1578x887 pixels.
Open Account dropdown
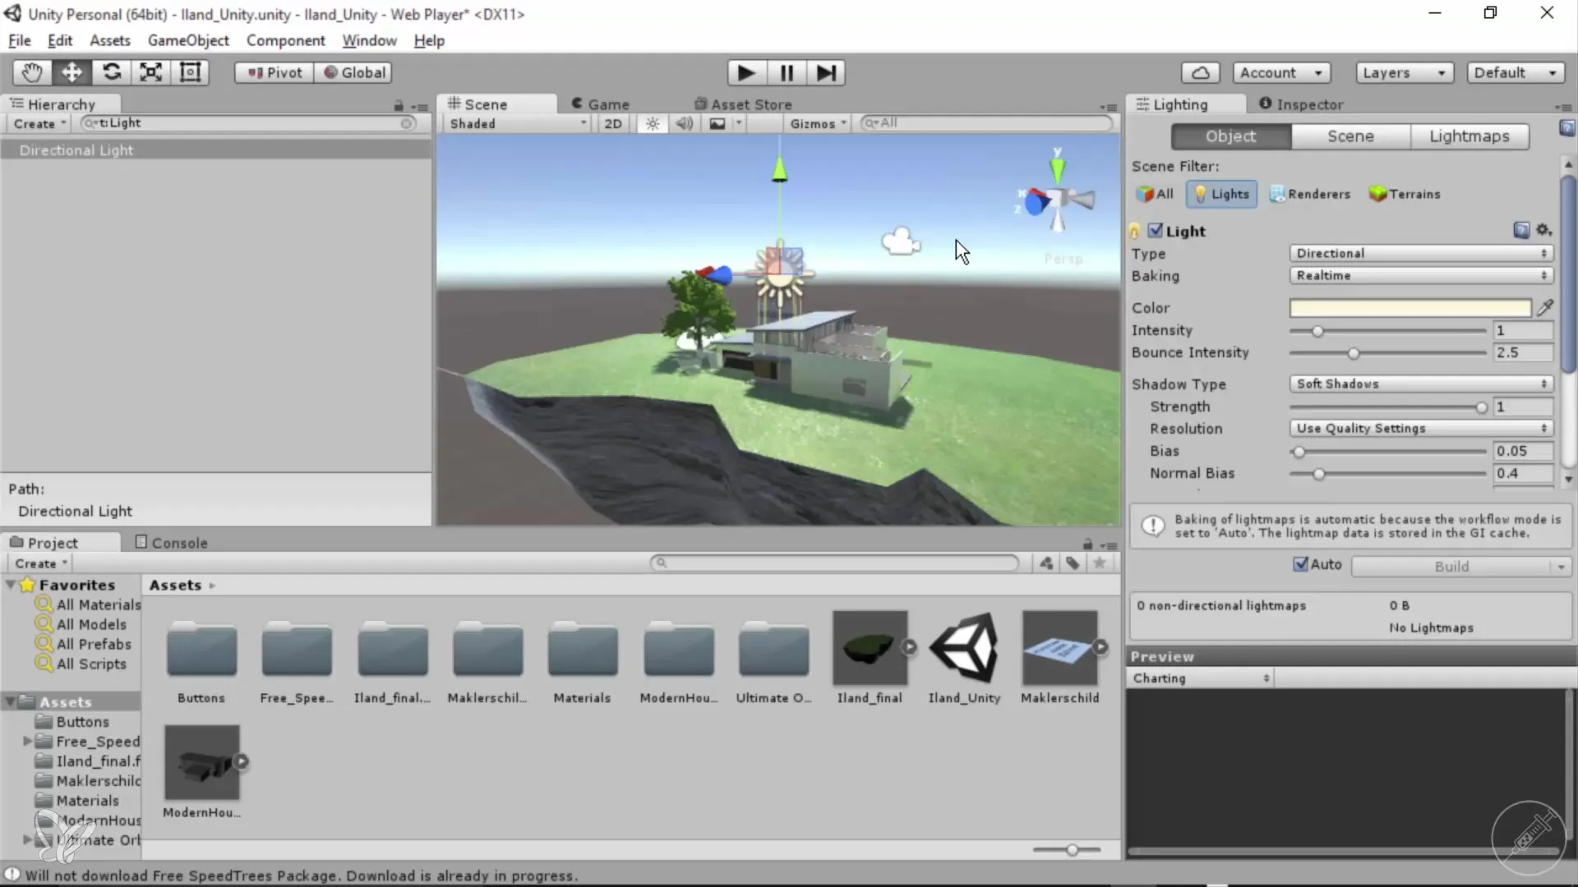(x=1281, y=72)
